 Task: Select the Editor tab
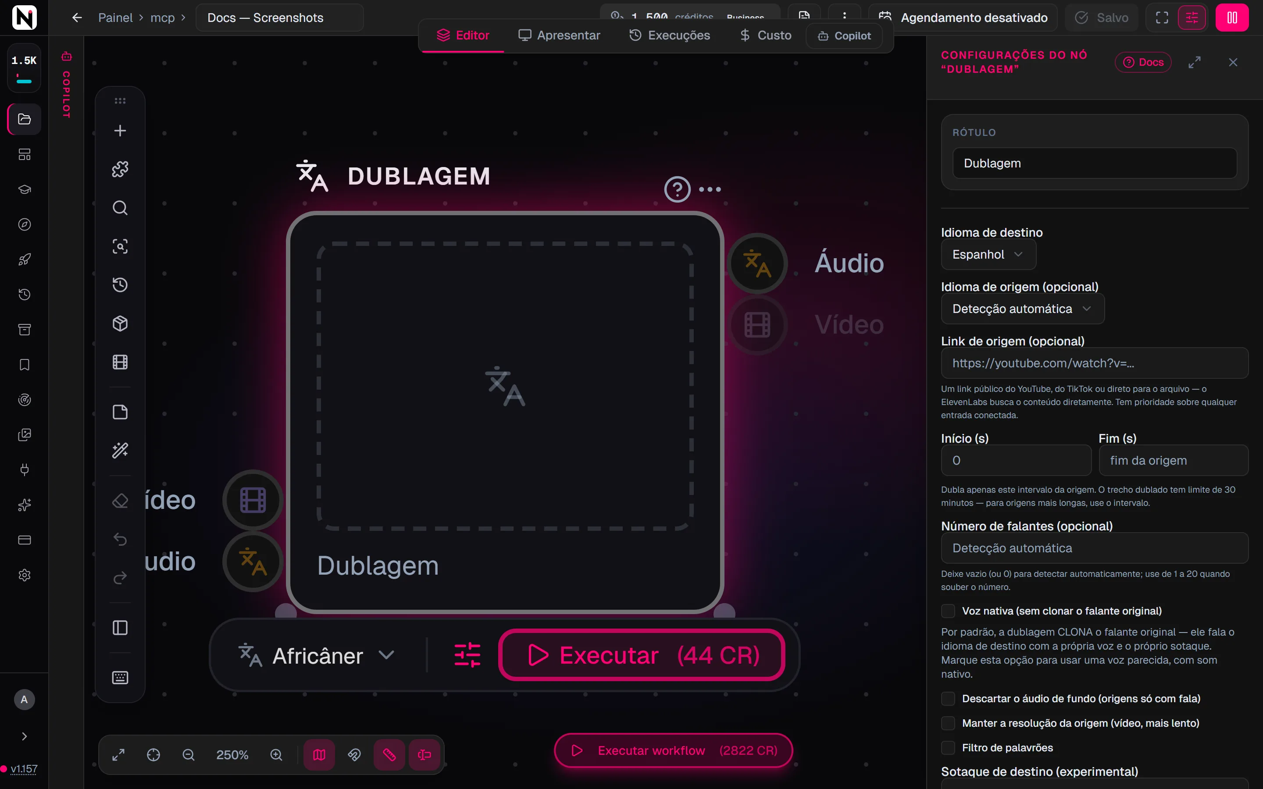pyautogui.click(x=463, y=36)
